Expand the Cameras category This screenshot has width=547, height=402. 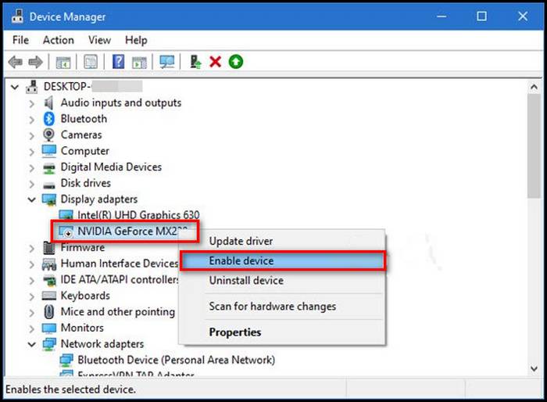tap(32, 135)
